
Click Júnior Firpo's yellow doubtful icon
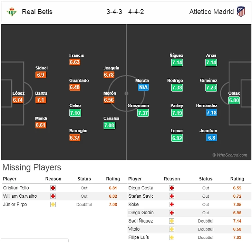53,205
